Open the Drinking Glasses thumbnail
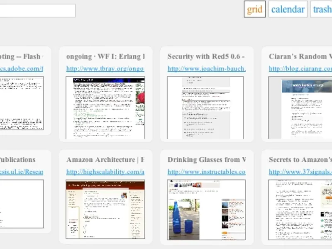Screen dimensions: 332x249 [x=206, y=210]
